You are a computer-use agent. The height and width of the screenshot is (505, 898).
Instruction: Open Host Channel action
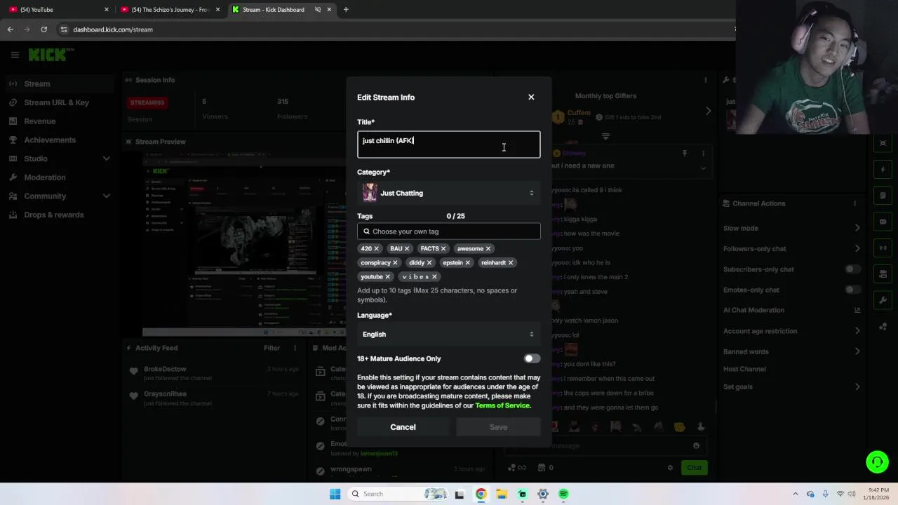(x=744, y=369)
